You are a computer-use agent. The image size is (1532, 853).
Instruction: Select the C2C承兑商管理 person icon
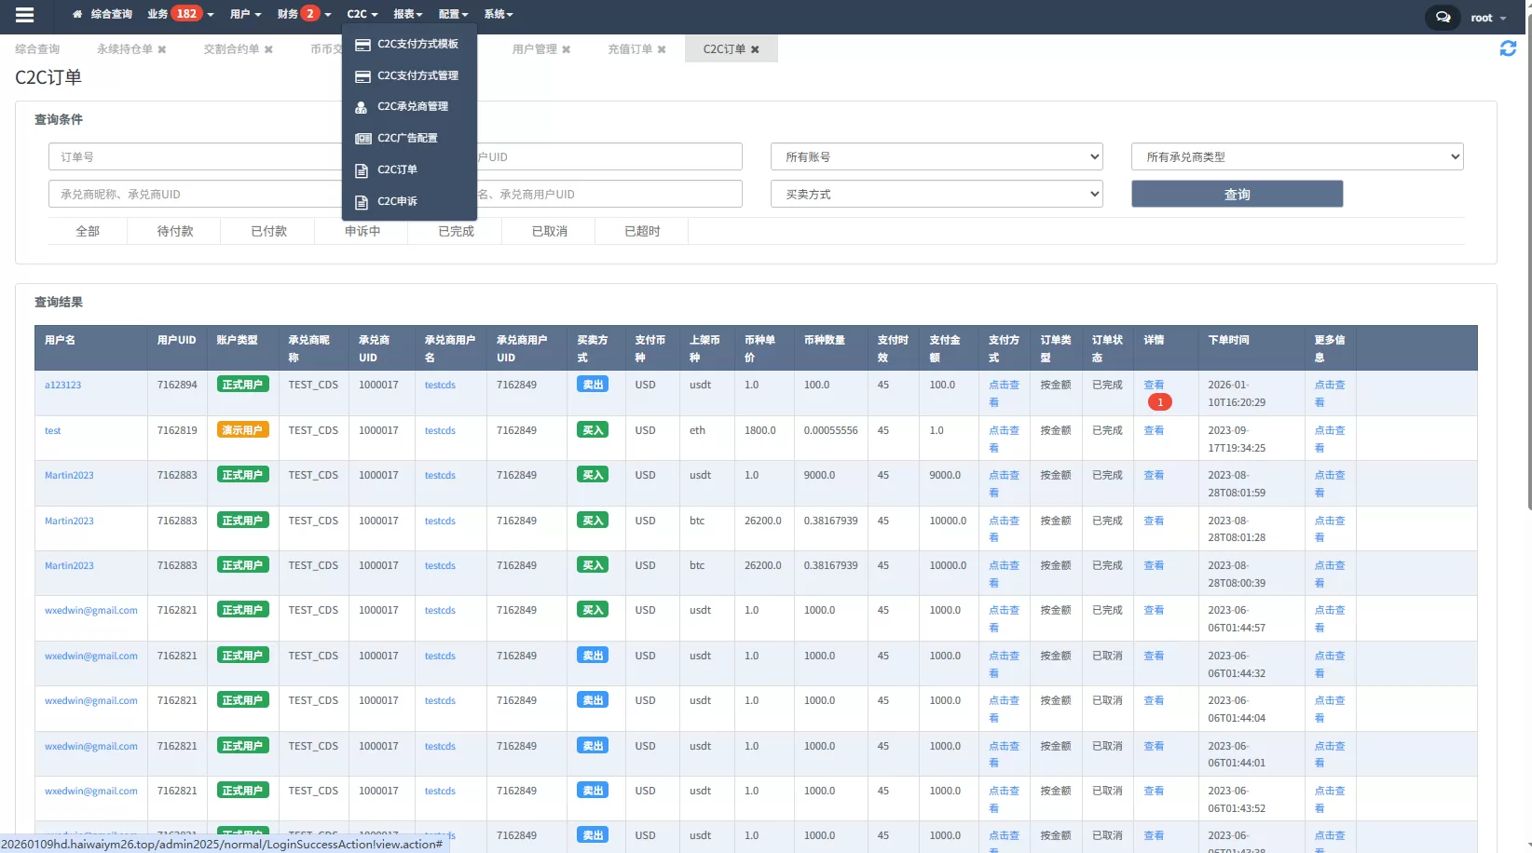[362, 106]
